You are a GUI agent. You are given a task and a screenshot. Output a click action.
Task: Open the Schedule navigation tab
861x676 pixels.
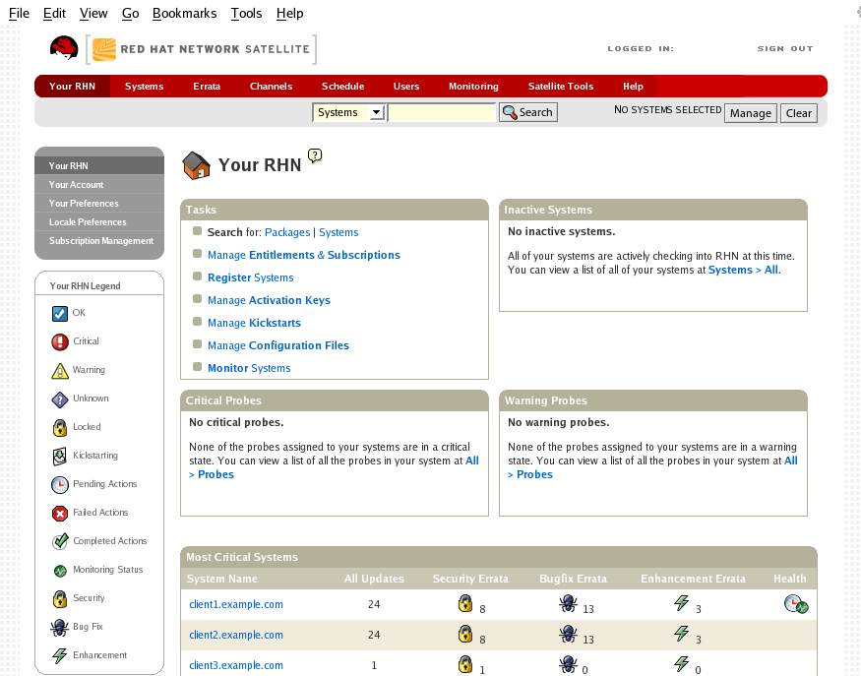342,87
